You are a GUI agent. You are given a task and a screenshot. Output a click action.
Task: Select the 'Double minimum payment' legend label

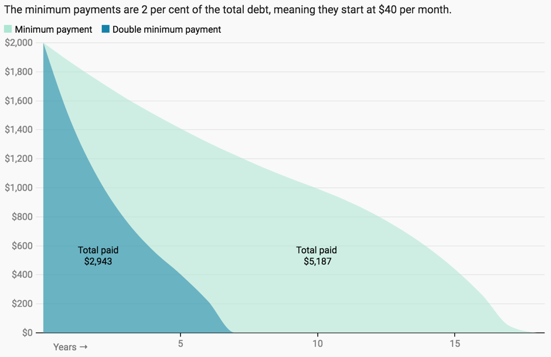pyautogui.click(x=166, y=29)
